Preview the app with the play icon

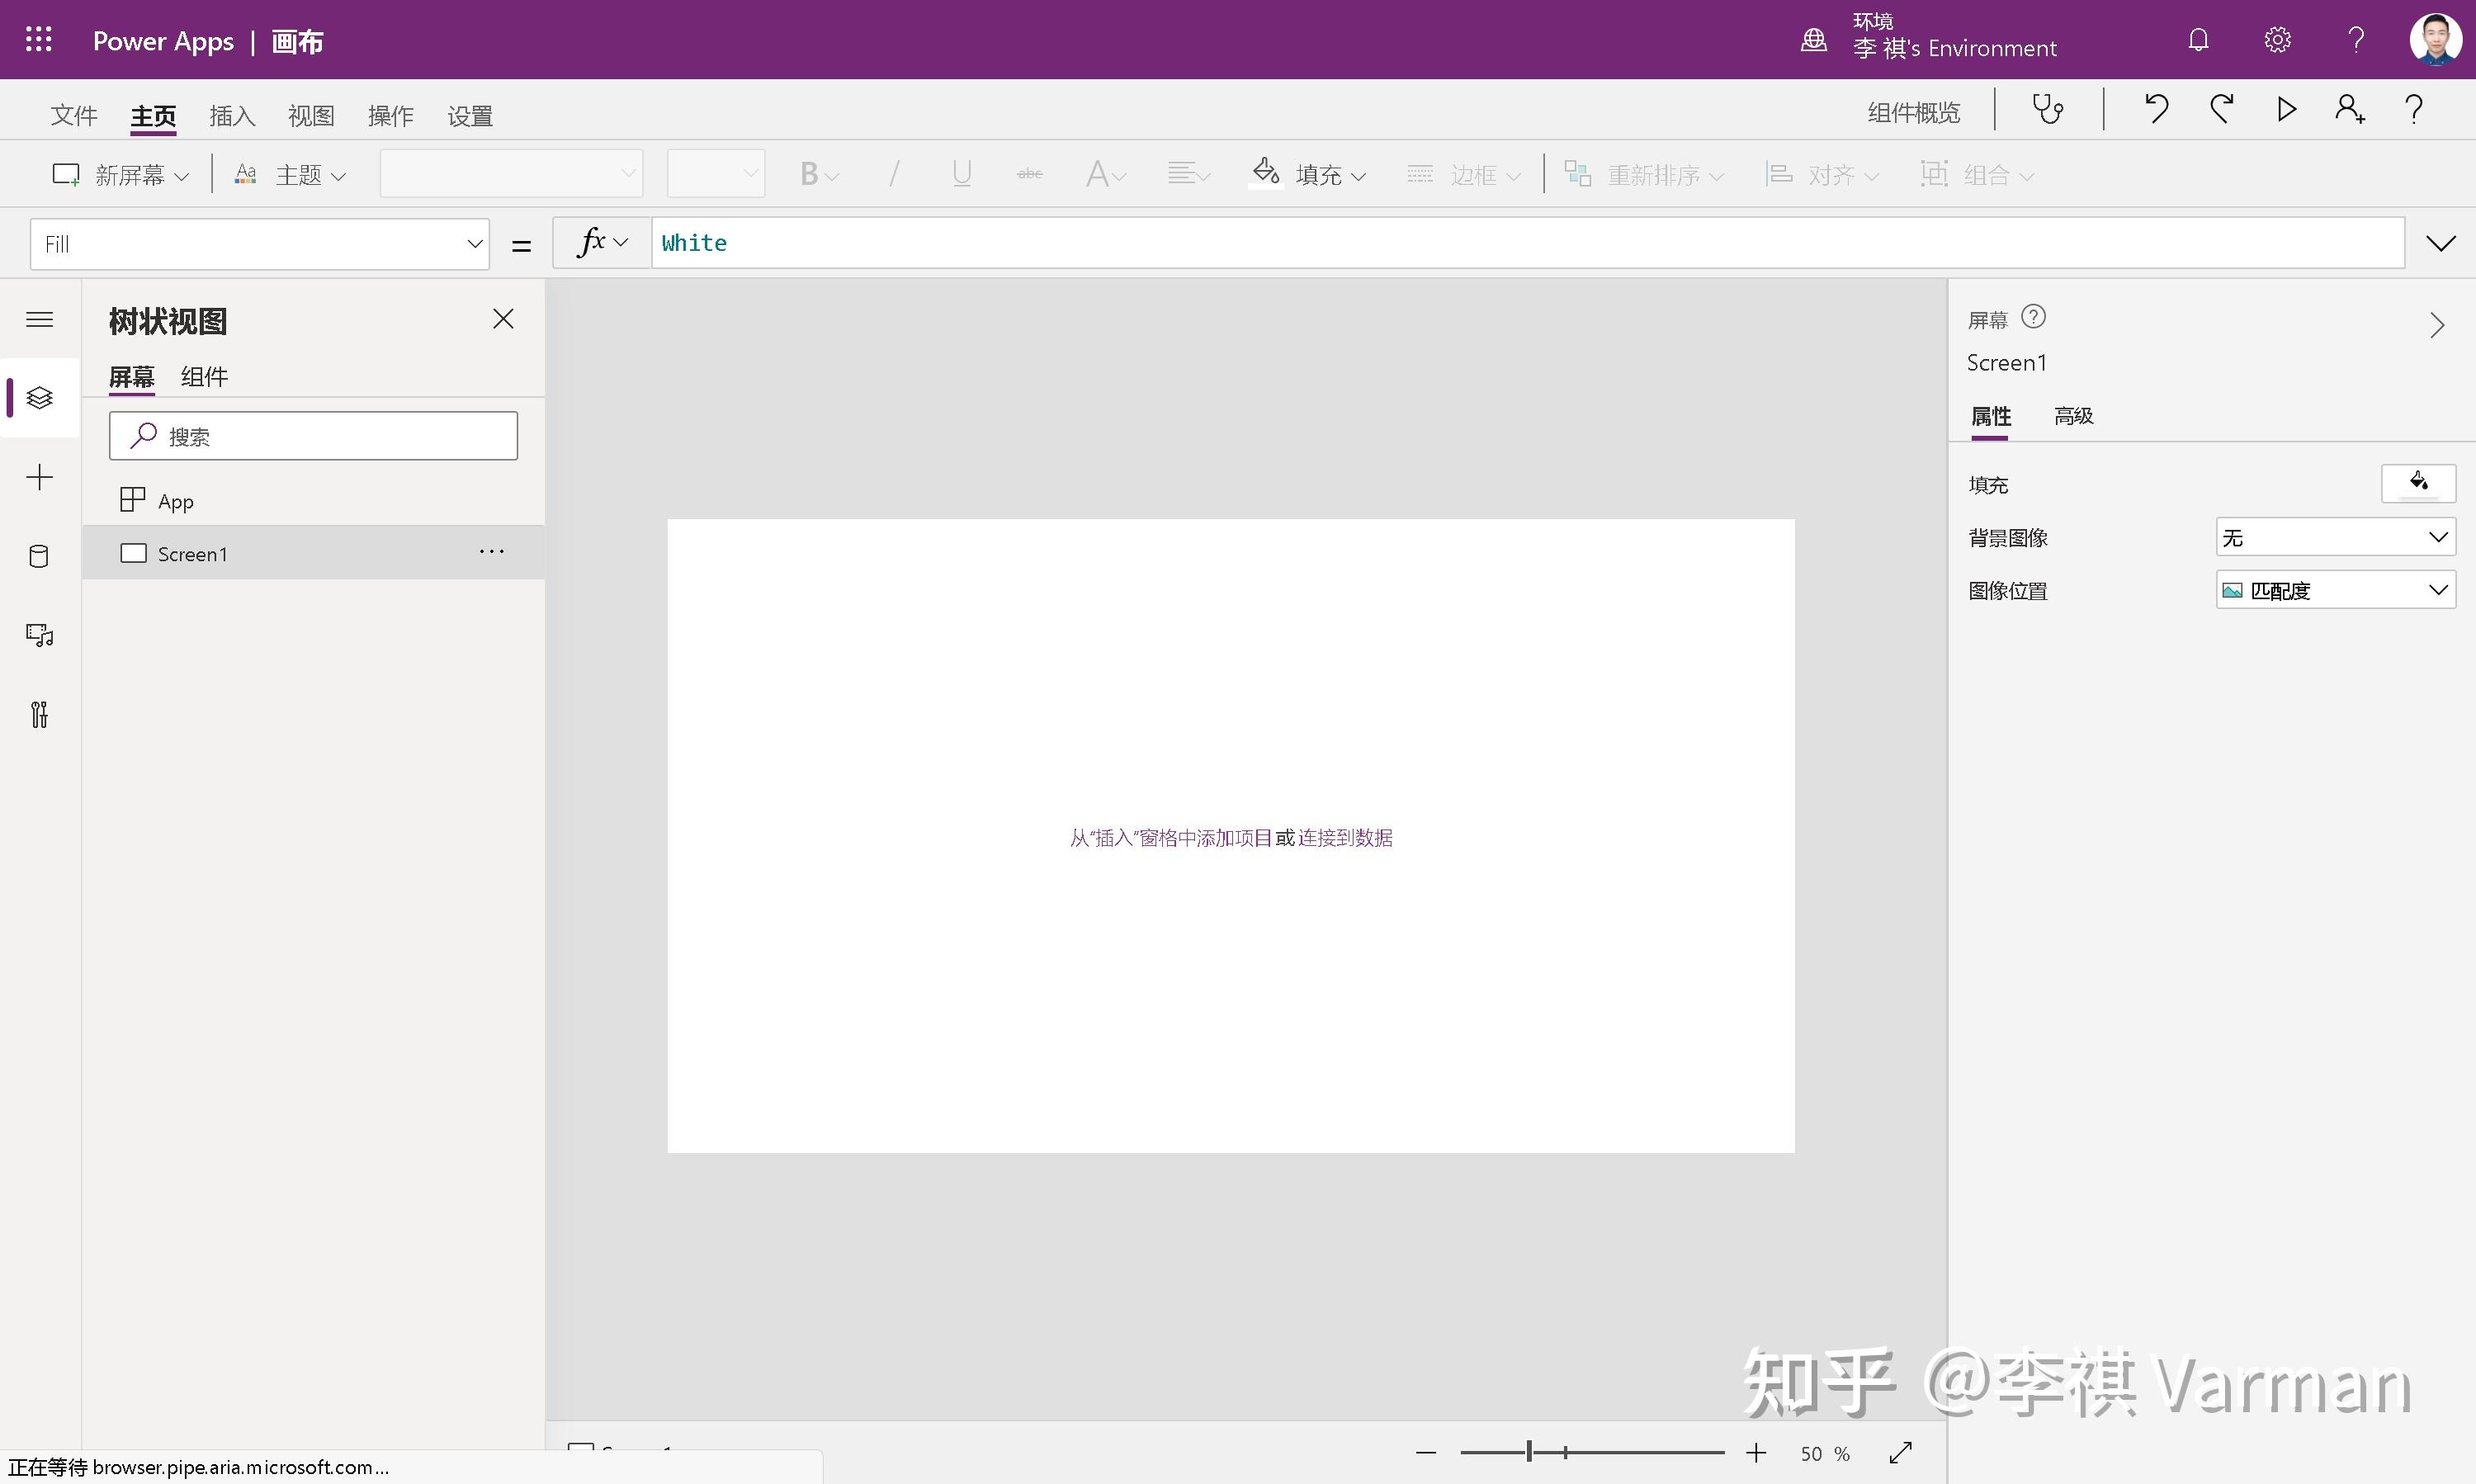pyautogui.click(x=2286, y=109)
